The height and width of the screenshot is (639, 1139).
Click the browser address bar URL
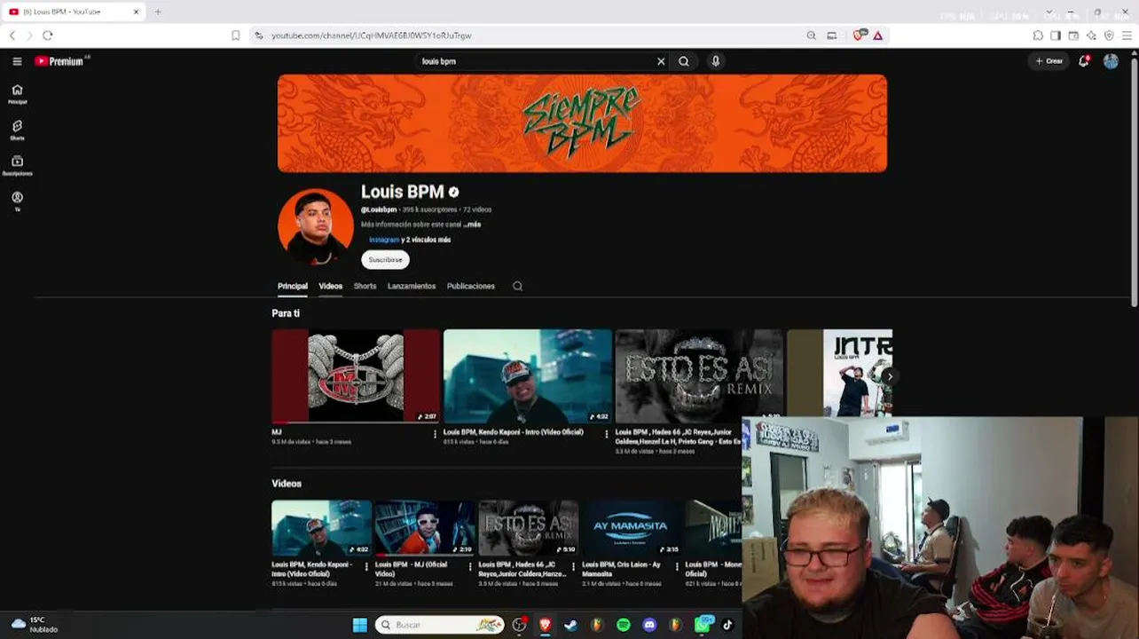[372, 35]
